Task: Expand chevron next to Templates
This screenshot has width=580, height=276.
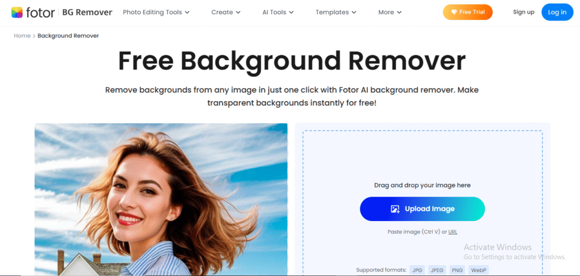Action: pyautogui.click(x=354, y=12)
